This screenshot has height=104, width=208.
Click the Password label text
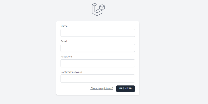coord(66,57)
